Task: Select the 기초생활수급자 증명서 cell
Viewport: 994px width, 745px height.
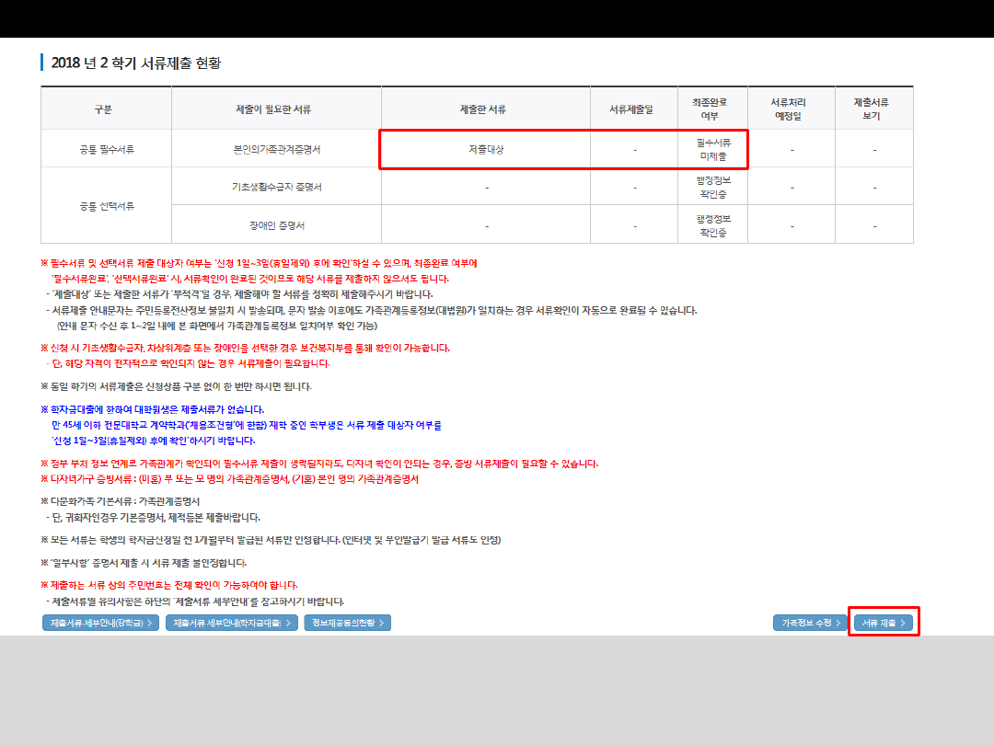Action: pos(276,187)
